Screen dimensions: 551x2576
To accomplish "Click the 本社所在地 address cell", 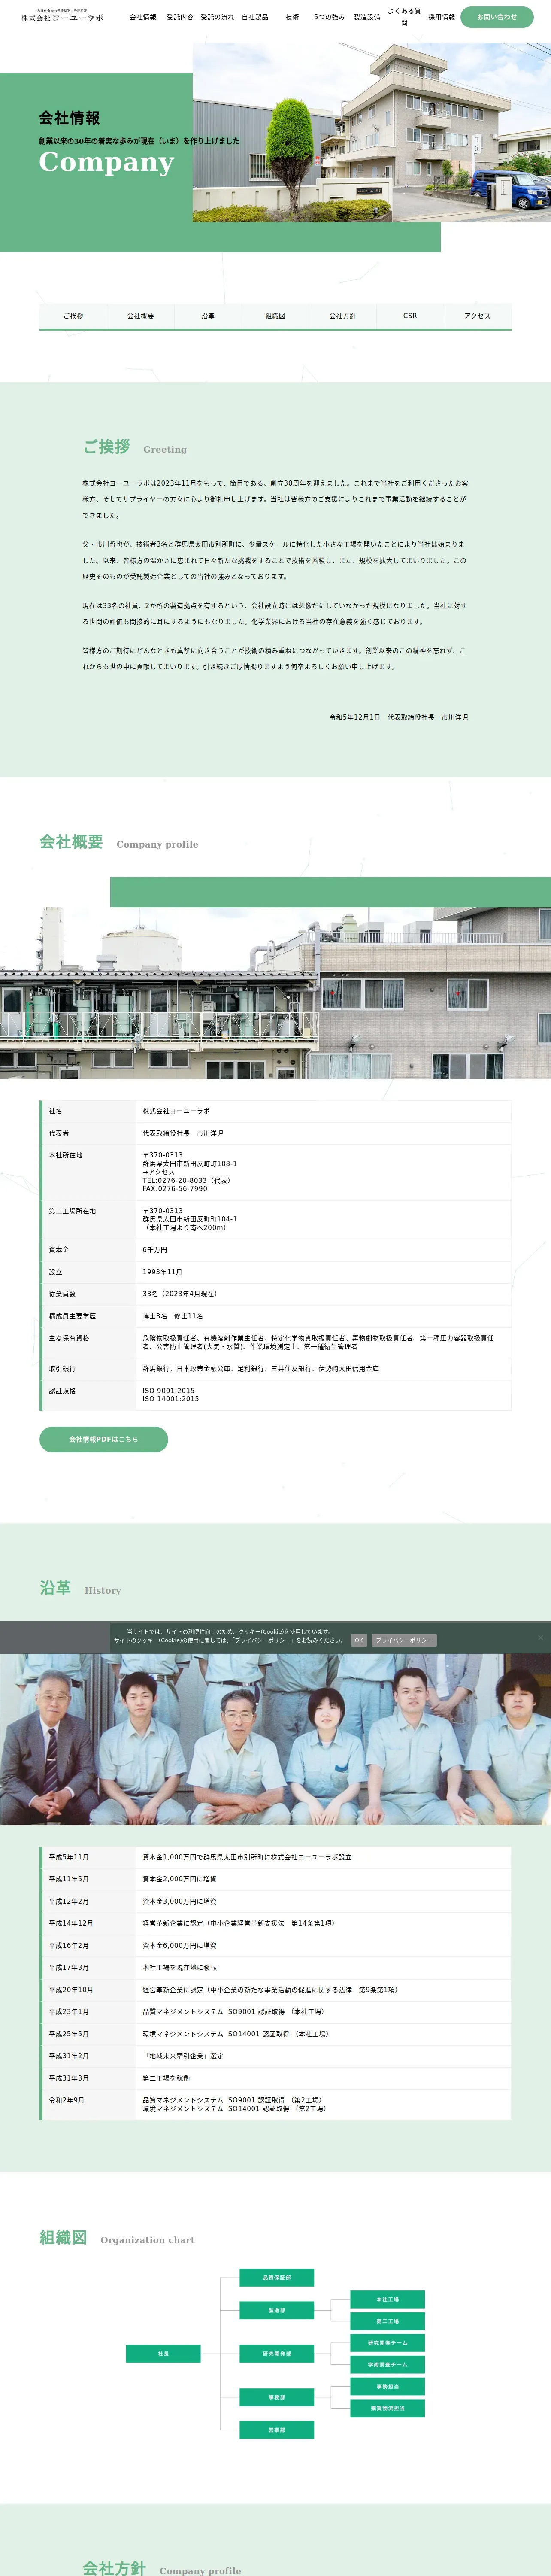I will pos(324,1172).
